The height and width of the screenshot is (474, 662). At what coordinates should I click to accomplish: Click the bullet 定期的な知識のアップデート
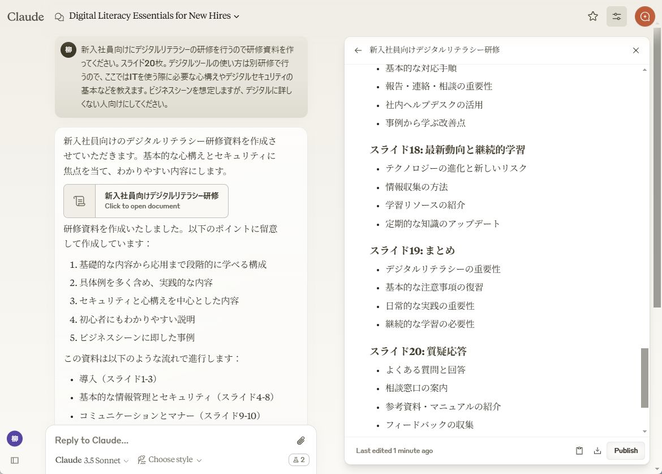(443, 224)
